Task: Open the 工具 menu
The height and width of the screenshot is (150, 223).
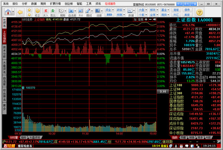Action: click(x=89, y=4)
